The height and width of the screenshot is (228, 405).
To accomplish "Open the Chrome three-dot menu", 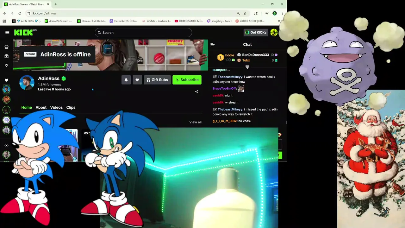I will pyautogui.click(x=282, y=13).
